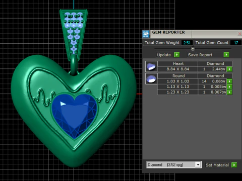
Task: Close the Gem Reporter panel
Action: [239, 34]
